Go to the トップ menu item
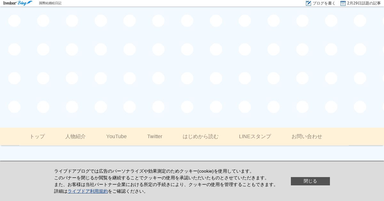 pyautogui.click(x=37, y=137)
